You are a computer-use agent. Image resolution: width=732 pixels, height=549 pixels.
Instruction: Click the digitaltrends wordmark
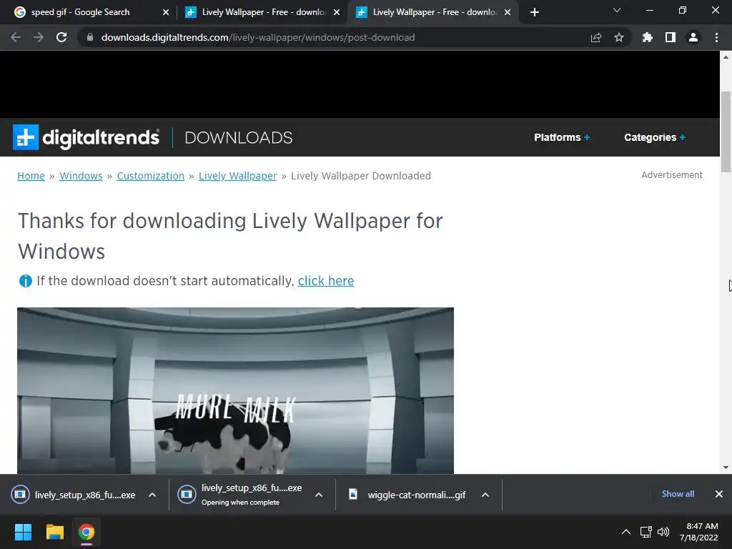pos(101,138)
